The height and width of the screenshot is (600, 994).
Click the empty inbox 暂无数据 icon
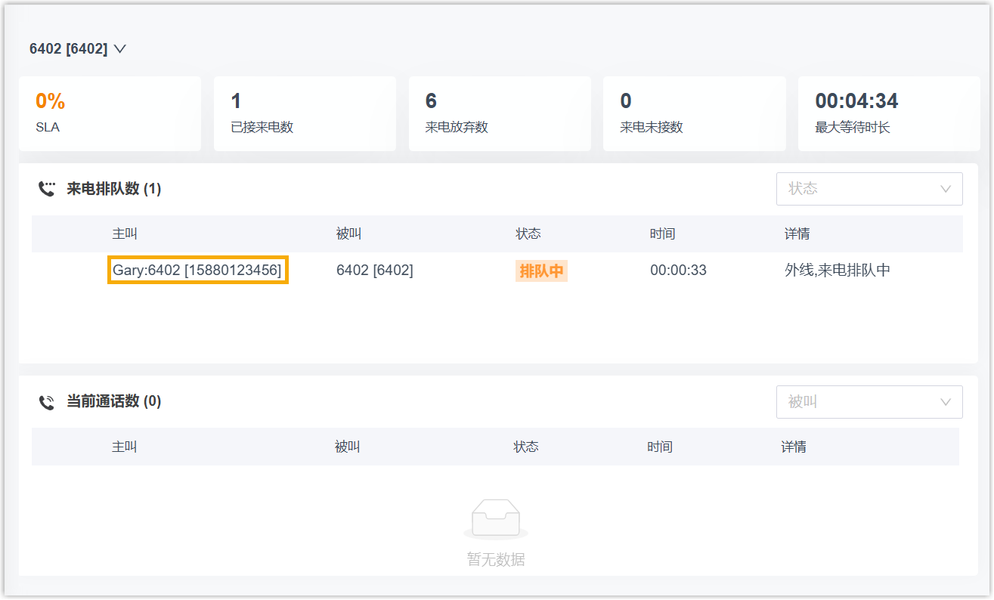[x=496, y=520]
